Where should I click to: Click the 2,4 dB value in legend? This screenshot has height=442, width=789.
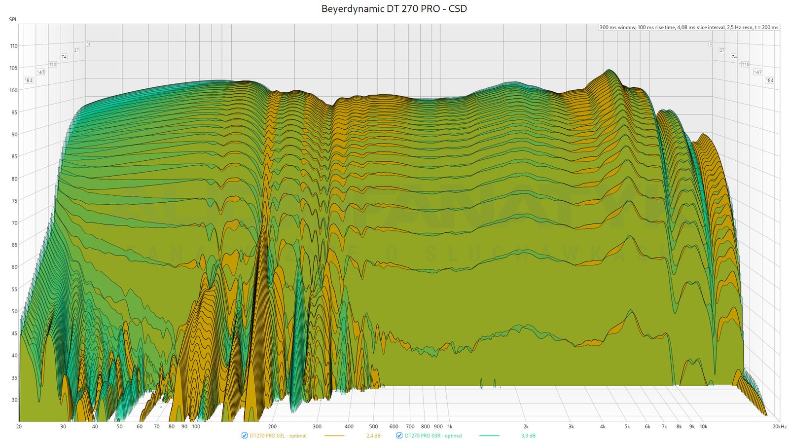pos(373,436)
